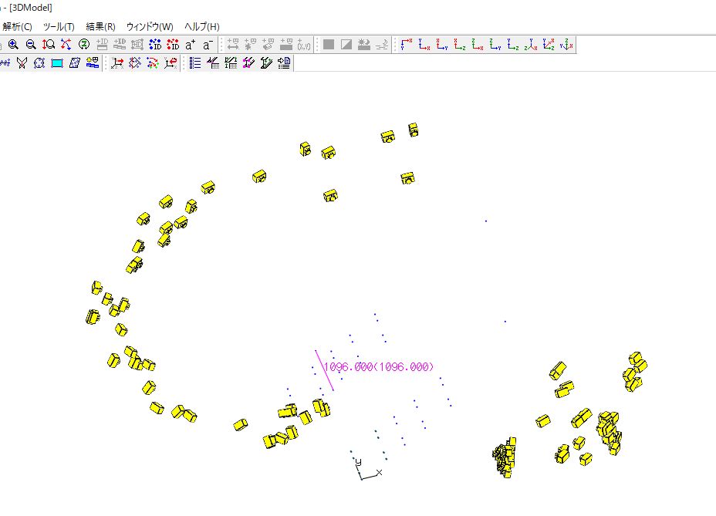Click the magenta 1096.000 dimension label
The image size is (716, 516).
378,367
